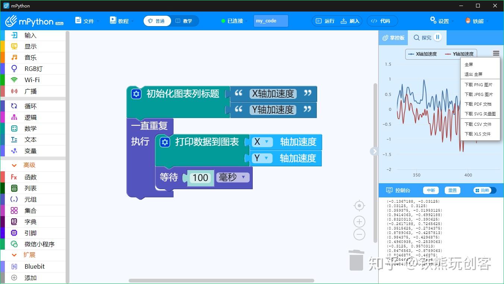Toggle the 简略 concise console view
The image size is (504, 284).
click(x=484, y=190)
